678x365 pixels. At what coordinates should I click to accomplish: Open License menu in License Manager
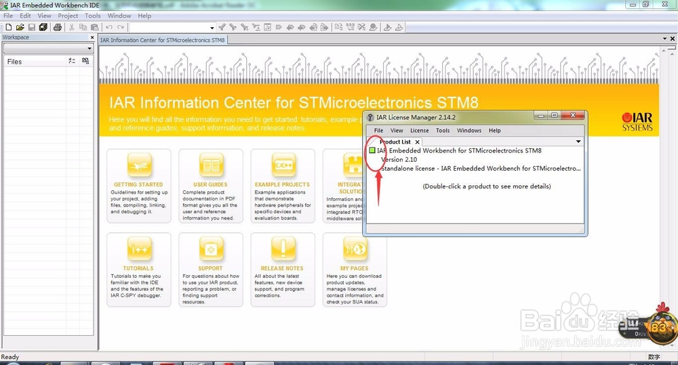420,131
